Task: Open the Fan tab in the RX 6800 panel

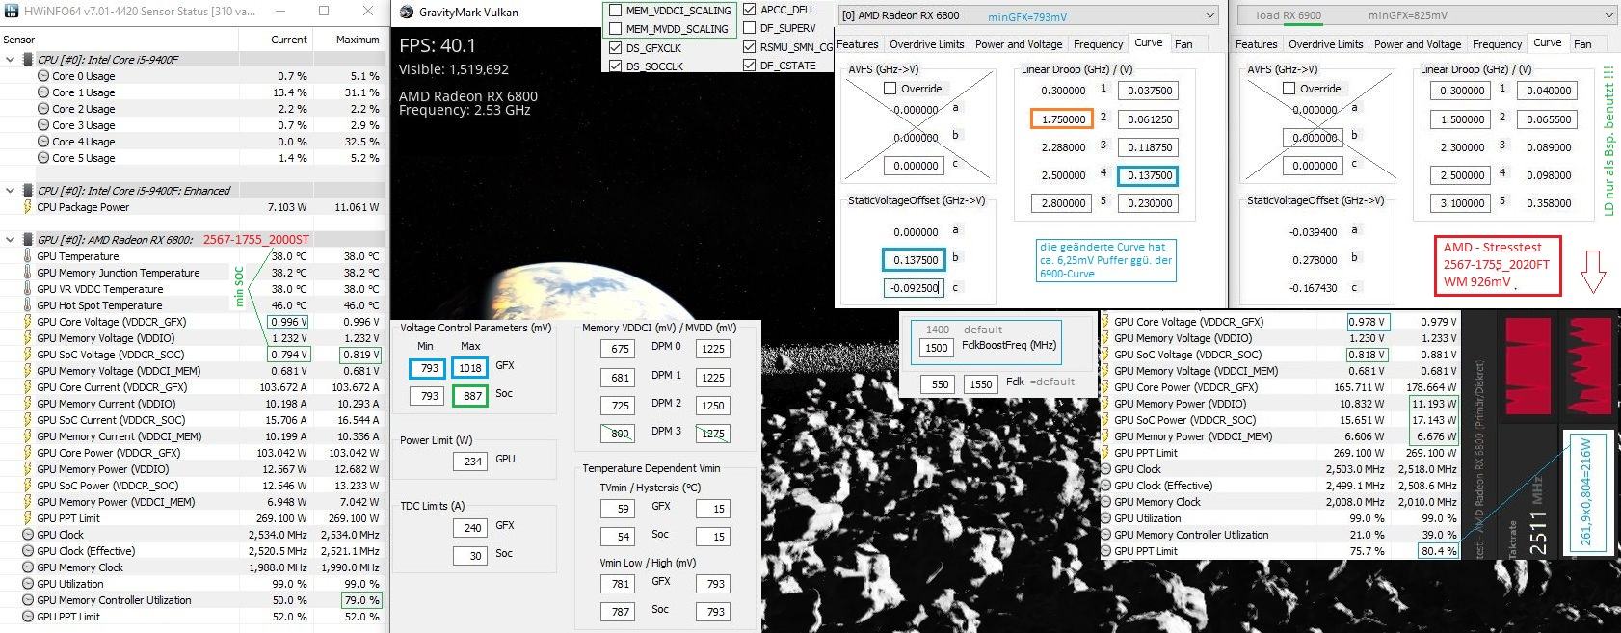Action: click(1183, 44)
